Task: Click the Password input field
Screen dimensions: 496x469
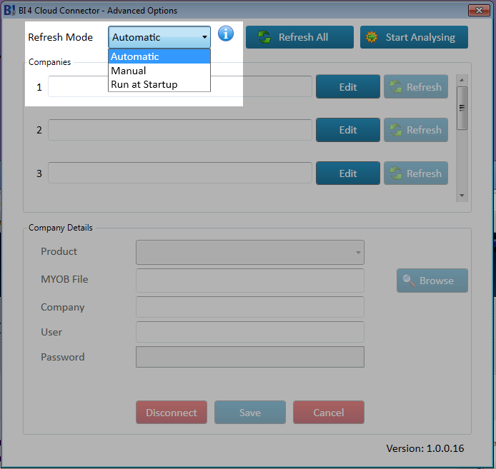Action: 250,357
